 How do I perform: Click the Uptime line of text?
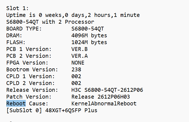point(73,15)
